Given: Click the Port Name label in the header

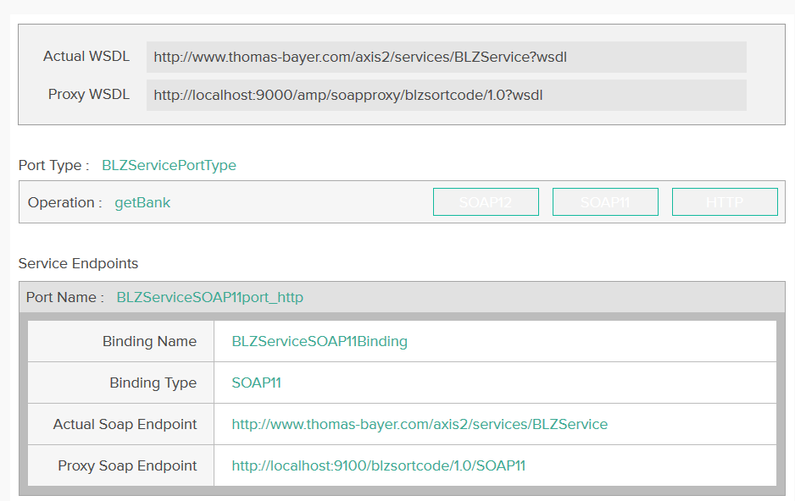Looking at the screenshot, I should (x=65, y=298).
